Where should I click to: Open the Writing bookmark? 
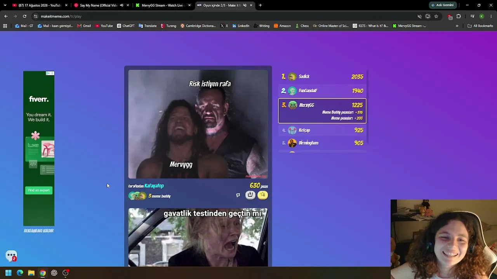pyautogui.click(x=261, y=26)
